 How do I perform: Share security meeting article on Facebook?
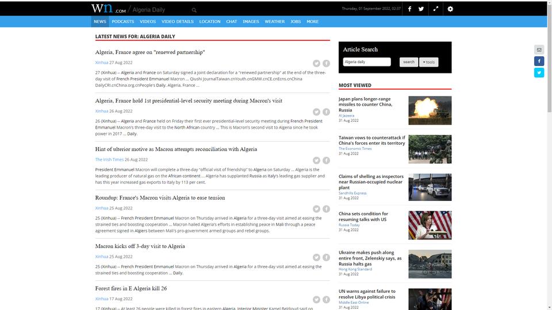tap(327, 112)
